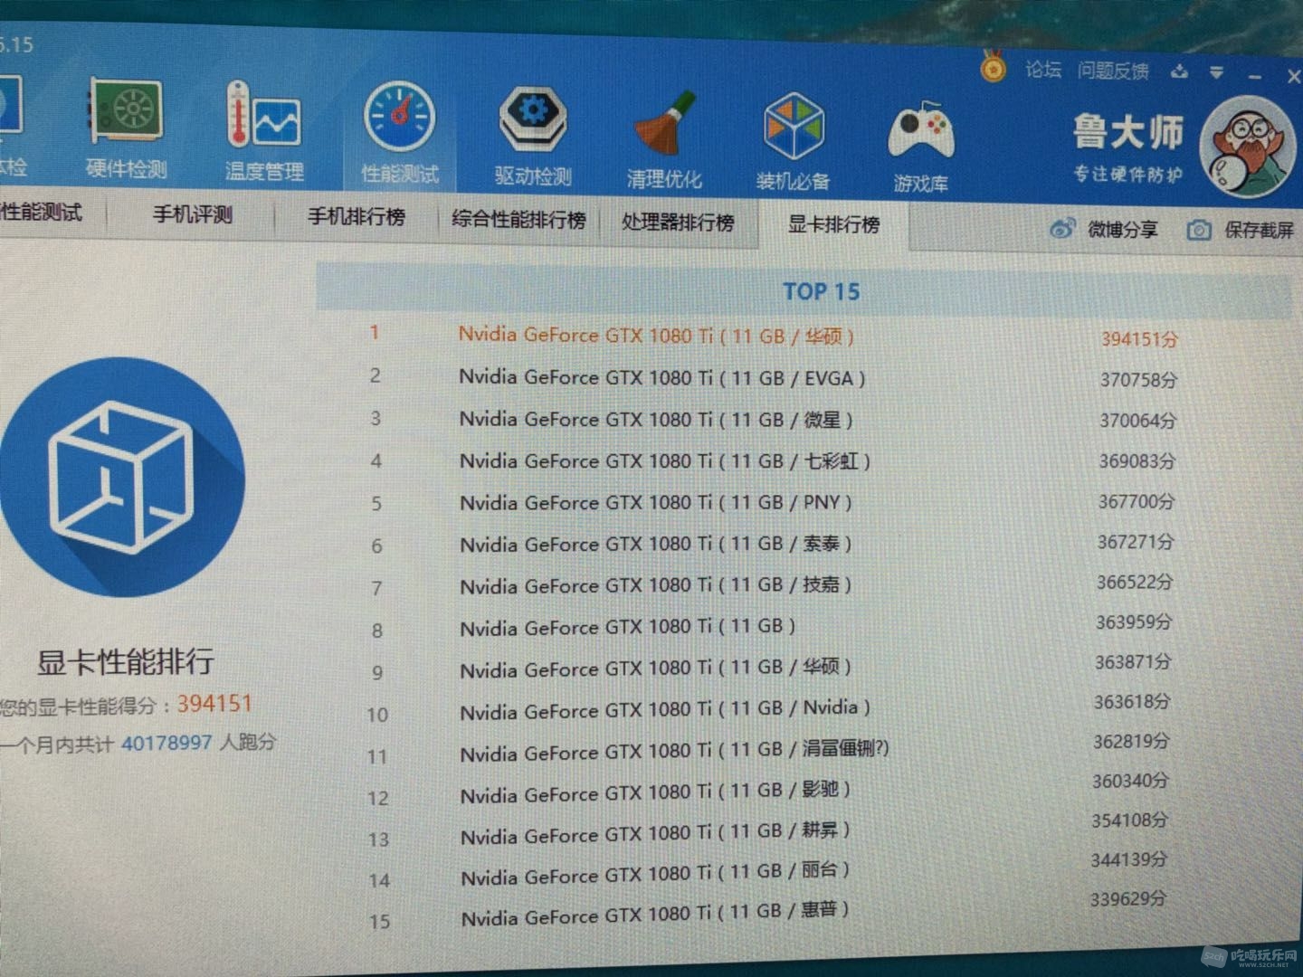This screenshot has width=1303, height=977.
Task: Switch to the 手机评测 tab
Action: click(x=193, y=214)
